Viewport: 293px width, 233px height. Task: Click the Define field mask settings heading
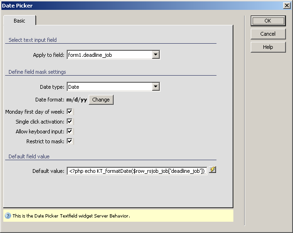pyautogui.click(x=37, y=72)
